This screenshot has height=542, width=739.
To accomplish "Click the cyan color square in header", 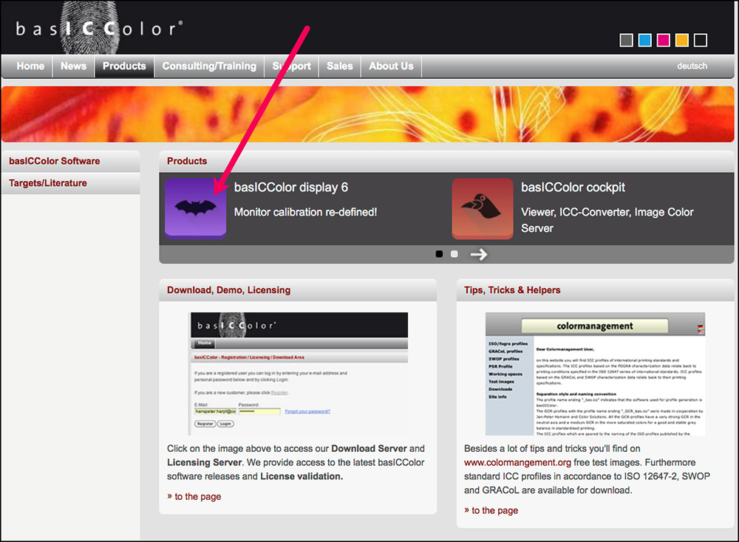I will (644, 40).
